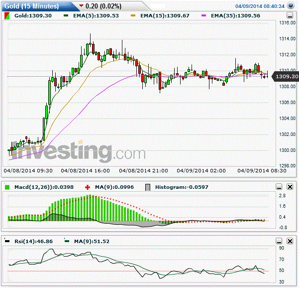Minimize the RSI indicator panel
This screenshot has height=288, width=299.
click(279, 241)
